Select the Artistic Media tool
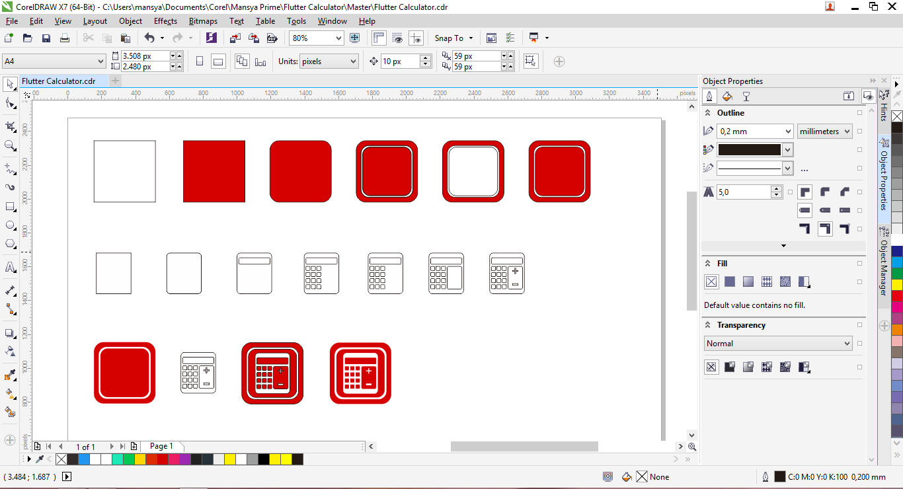Screen dimensions: 903x489 click(10, 187)
